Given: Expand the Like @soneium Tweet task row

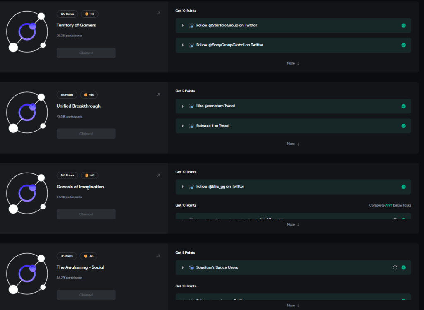Looking at the screenshot, I should tap(183, 106).
